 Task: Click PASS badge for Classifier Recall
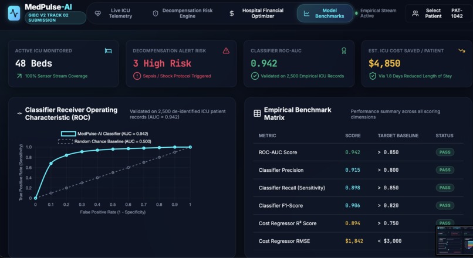[445, 188]
